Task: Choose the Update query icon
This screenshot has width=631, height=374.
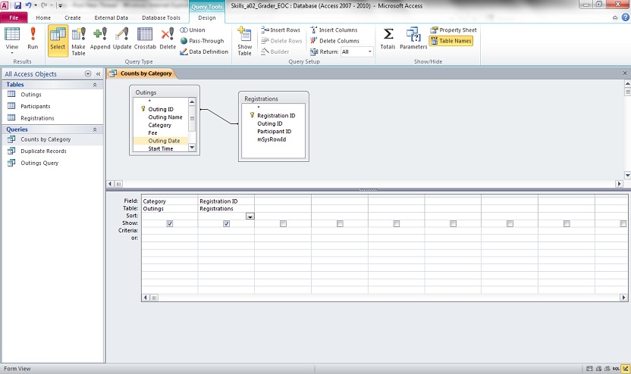Action: pyautogui.click(x=122, y=38)
